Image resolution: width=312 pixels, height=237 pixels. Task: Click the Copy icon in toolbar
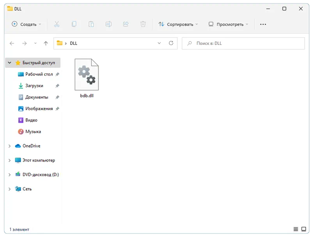click(x=74, y=24)
